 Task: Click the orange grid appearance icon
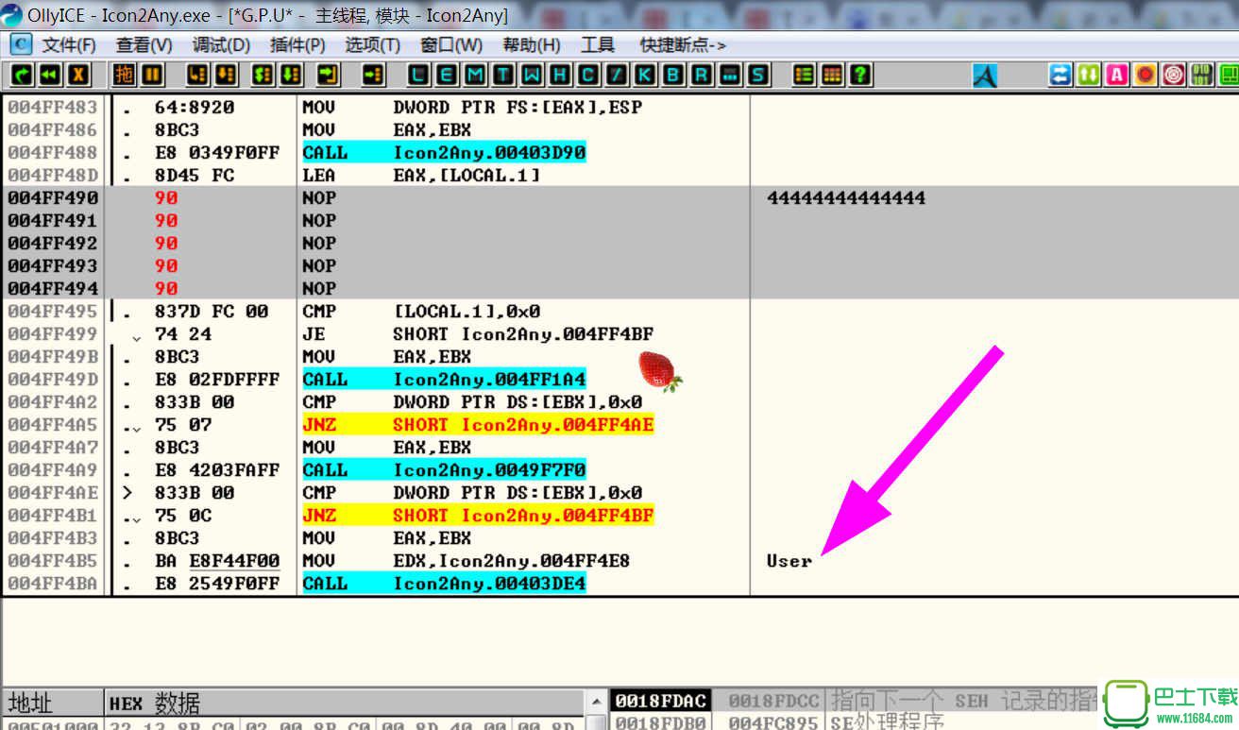(x=832, y=75)
